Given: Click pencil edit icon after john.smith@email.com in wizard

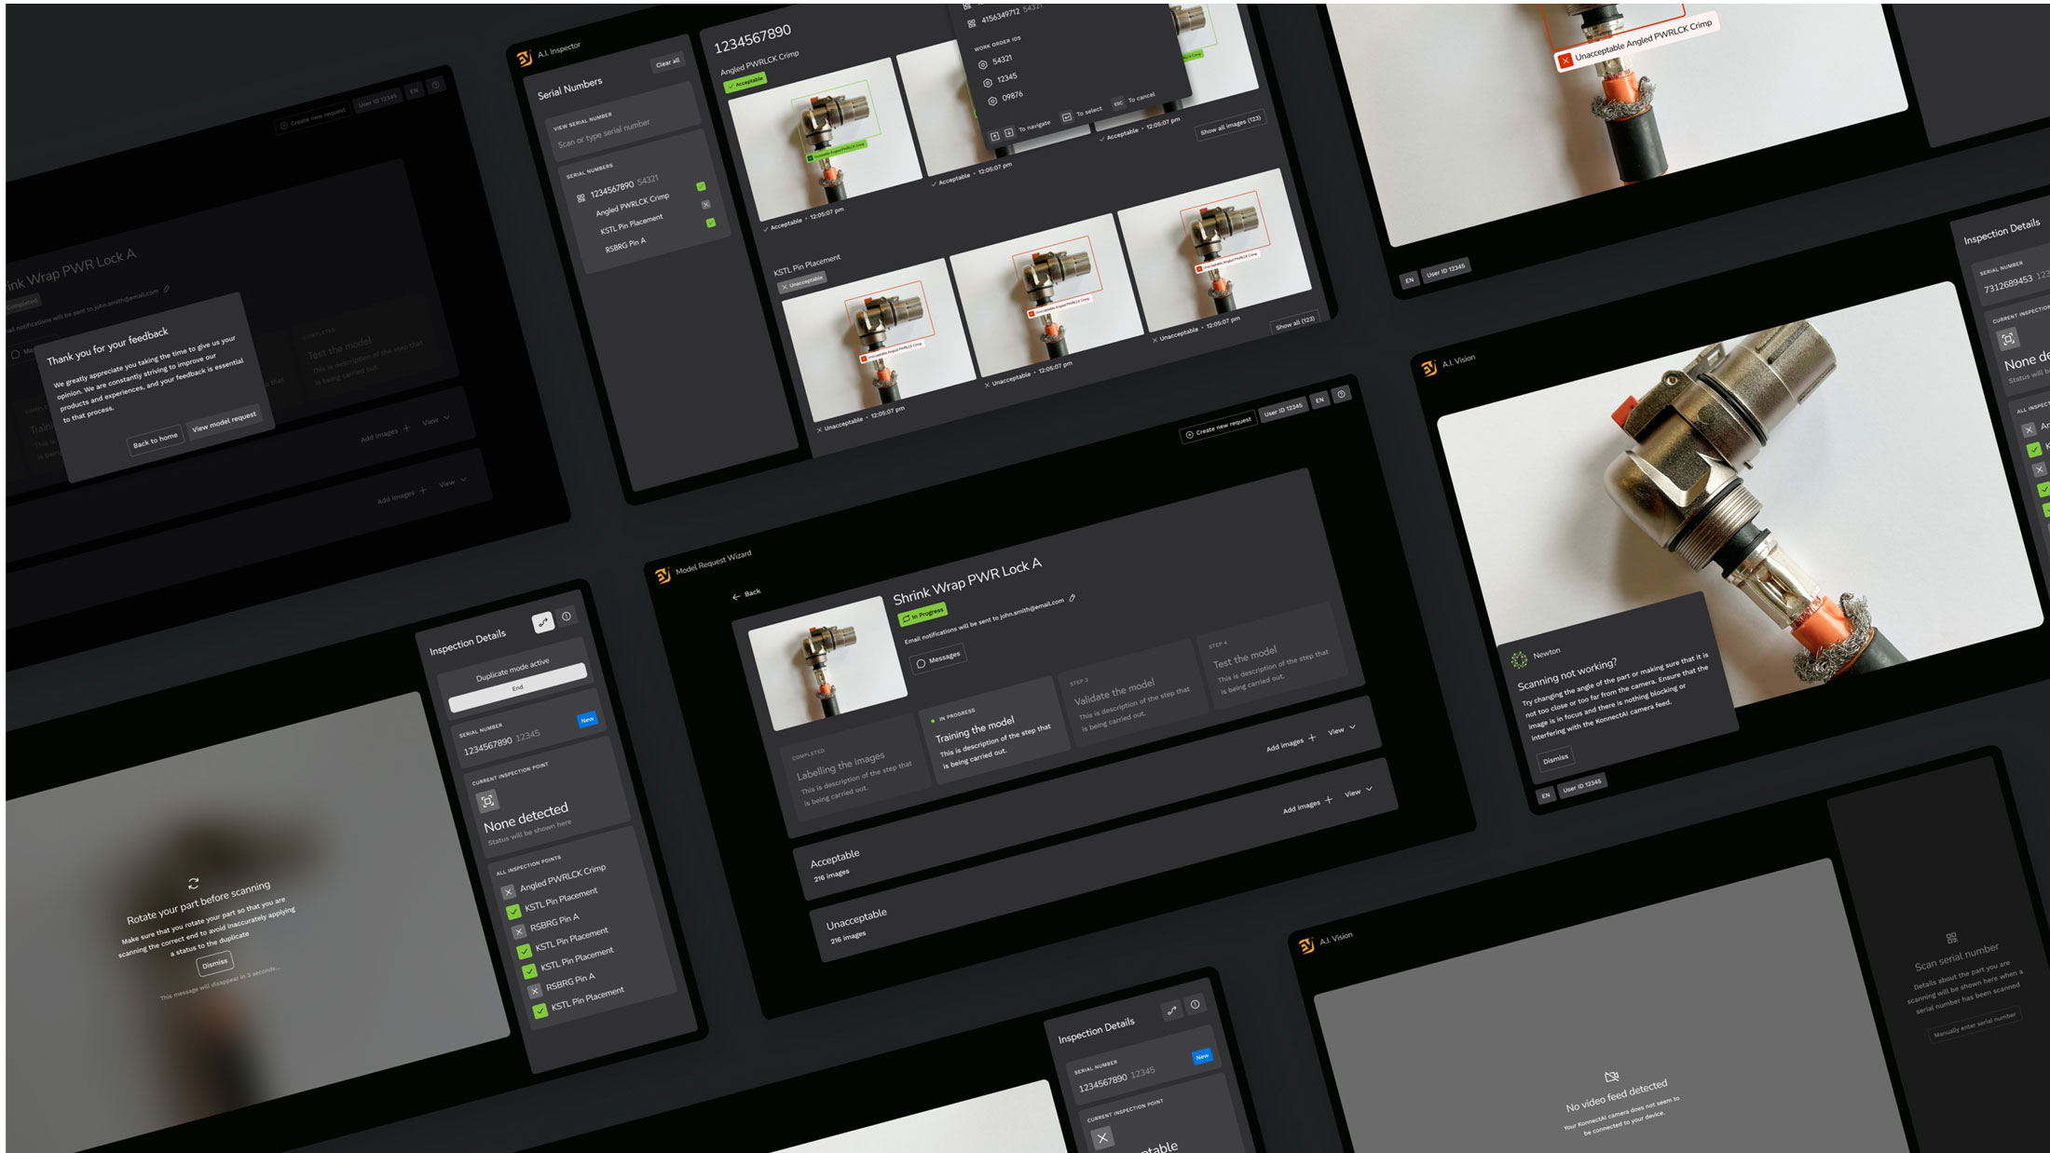Looking at the screenshot, I should 1073,598.
